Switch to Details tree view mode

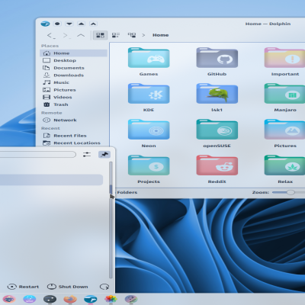132,35
